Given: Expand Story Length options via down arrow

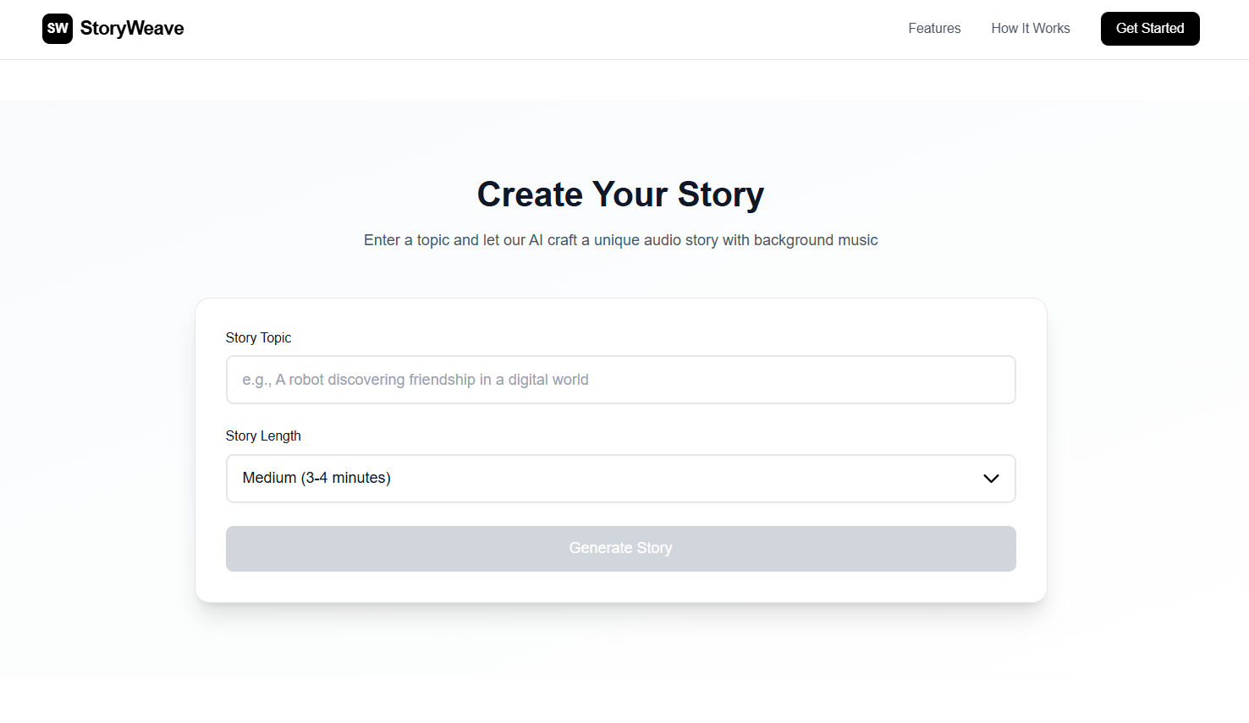Looking at the screenshot, I should click(991, 479).
